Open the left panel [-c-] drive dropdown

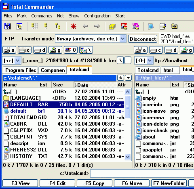(18, 61)
